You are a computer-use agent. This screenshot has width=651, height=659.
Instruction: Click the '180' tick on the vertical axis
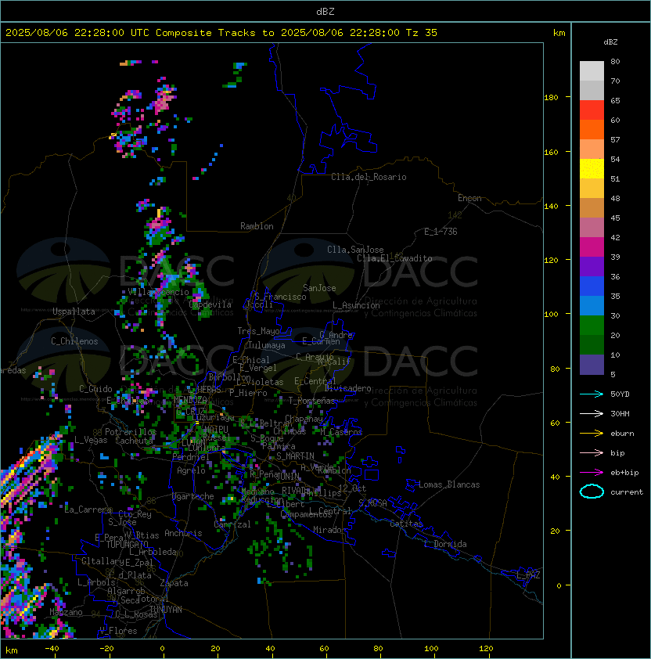tap(551, 98)
